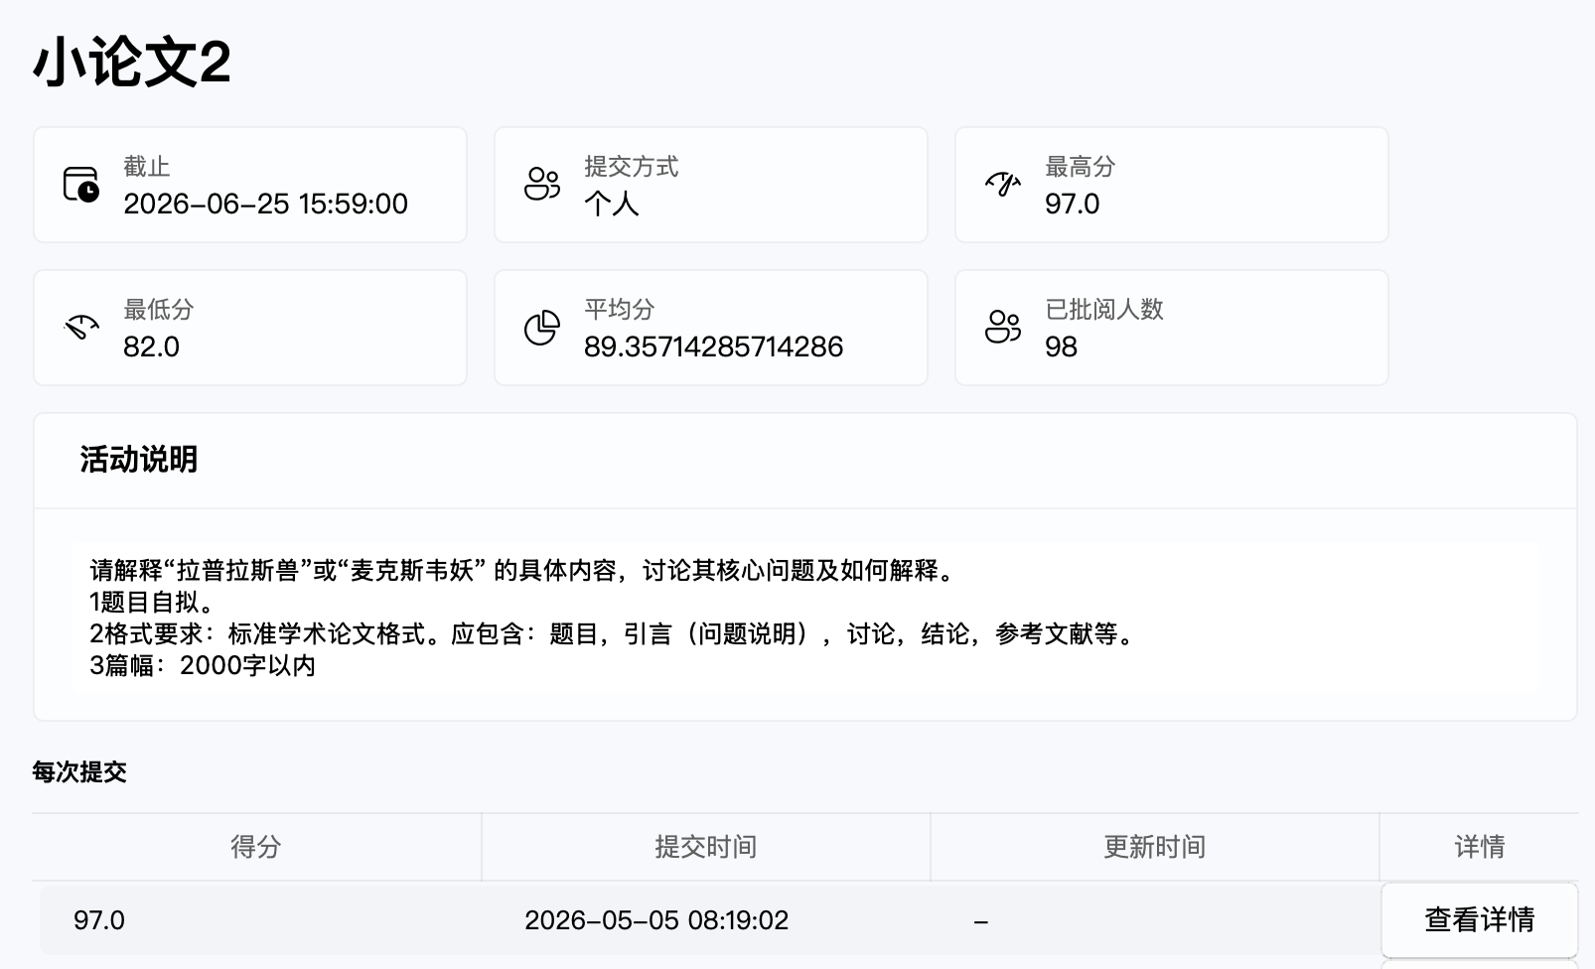Open 查看详情 for the 97.0 submission

(x=1479, y=919)
